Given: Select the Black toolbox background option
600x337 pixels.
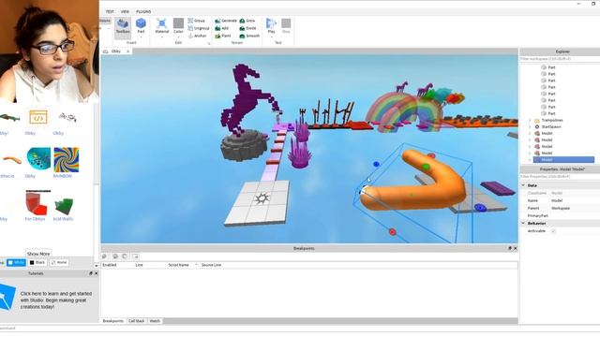Looking at the screenshot, I should 37,263.
